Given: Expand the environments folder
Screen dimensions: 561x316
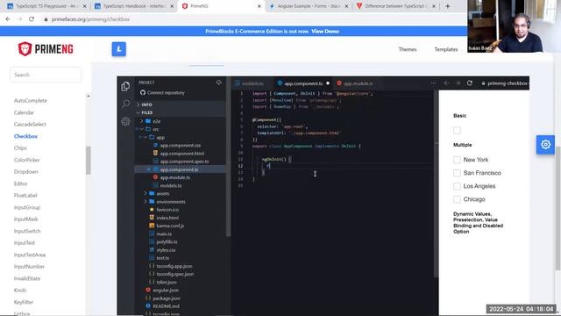Looking at the screenshot, I should click(146, 202).
